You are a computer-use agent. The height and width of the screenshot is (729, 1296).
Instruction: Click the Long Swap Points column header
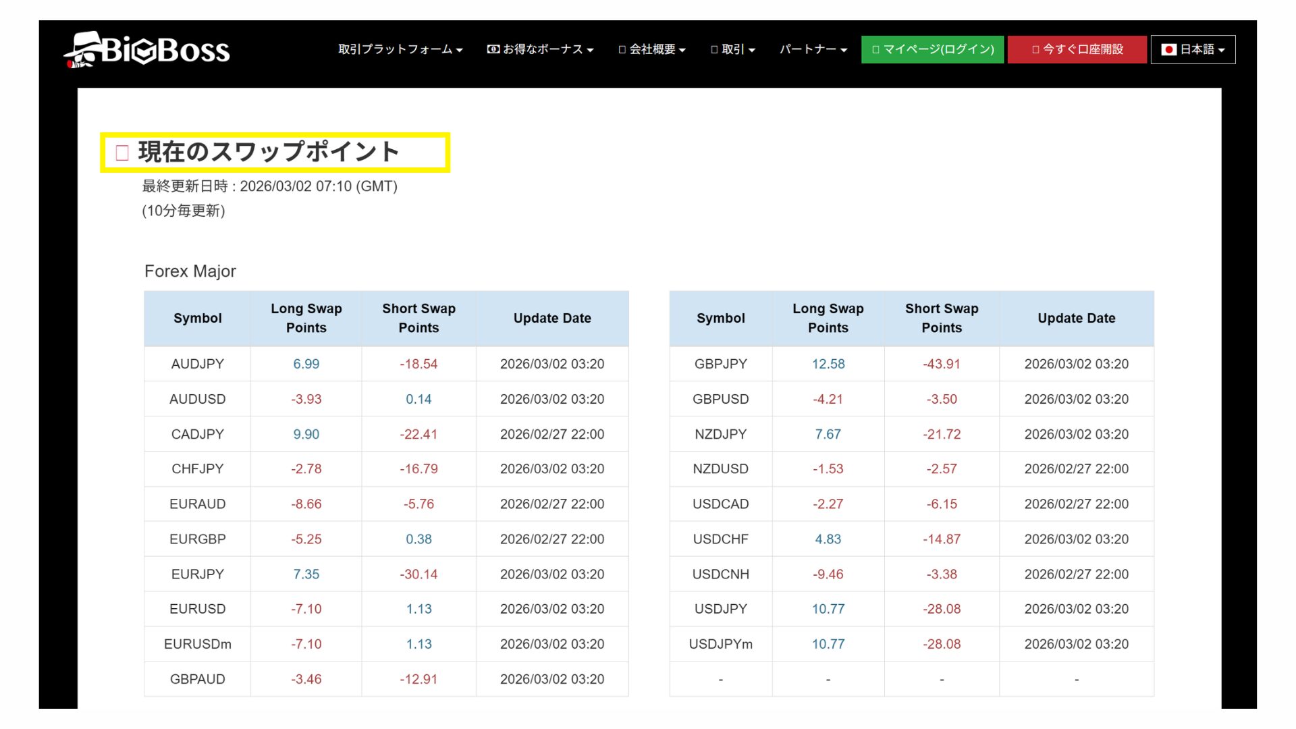pyautogui.click(x=306, y=318)
